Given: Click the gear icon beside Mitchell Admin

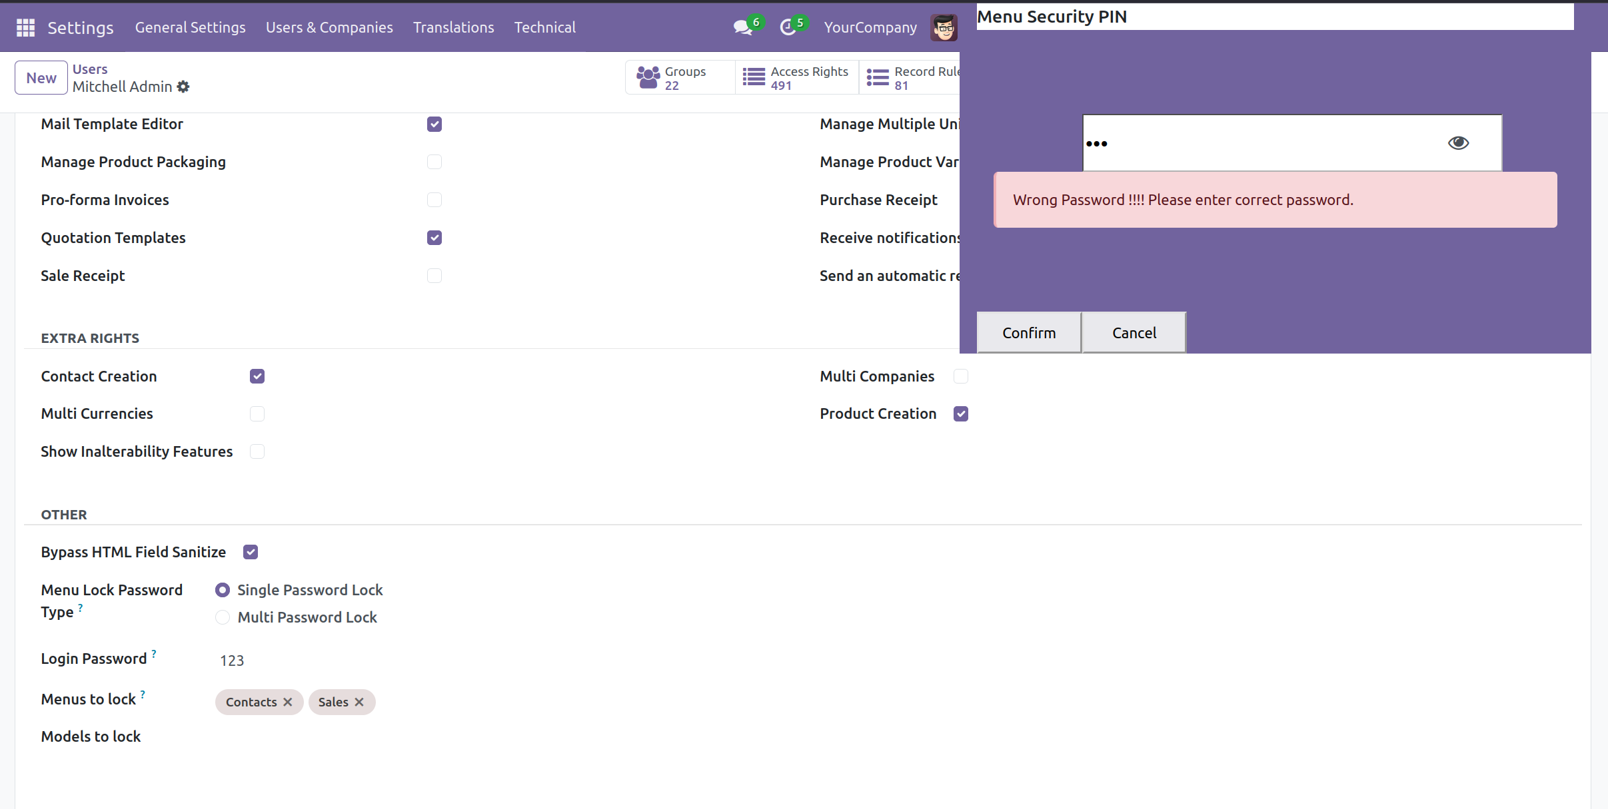Looking at the screenshot, I should (183, 87).
